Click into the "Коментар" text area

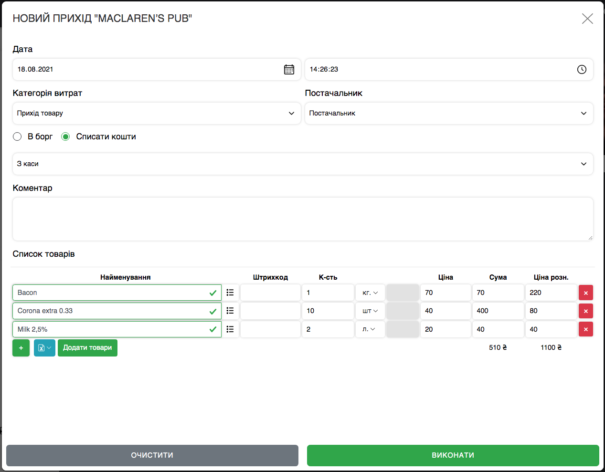(302, 219)
